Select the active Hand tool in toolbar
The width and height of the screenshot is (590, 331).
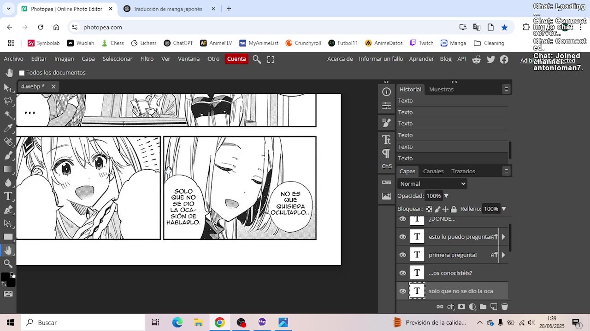tap(8, 251)
